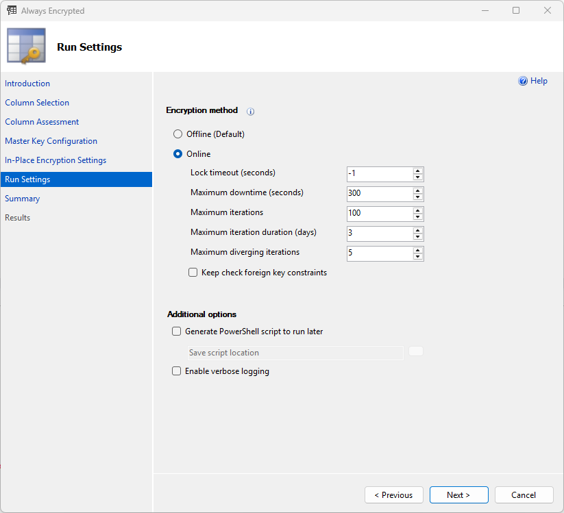Click the 'Maximum diverging iterations' label
Screen dimensions: 564x513
tap(245, 252)
